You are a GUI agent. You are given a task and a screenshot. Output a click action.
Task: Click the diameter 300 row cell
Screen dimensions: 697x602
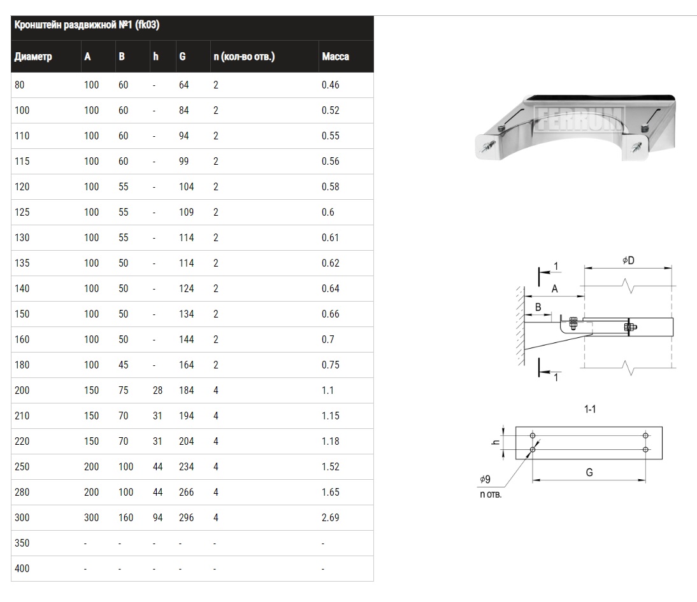coord(22,517)
